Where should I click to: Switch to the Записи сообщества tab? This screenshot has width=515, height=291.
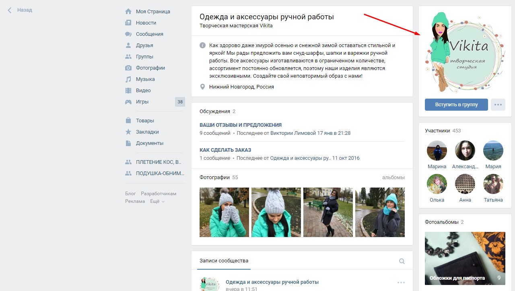click(224, 261)
